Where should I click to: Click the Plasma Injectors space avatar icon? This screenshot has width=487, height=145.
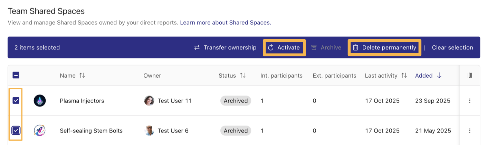point(40,101)
